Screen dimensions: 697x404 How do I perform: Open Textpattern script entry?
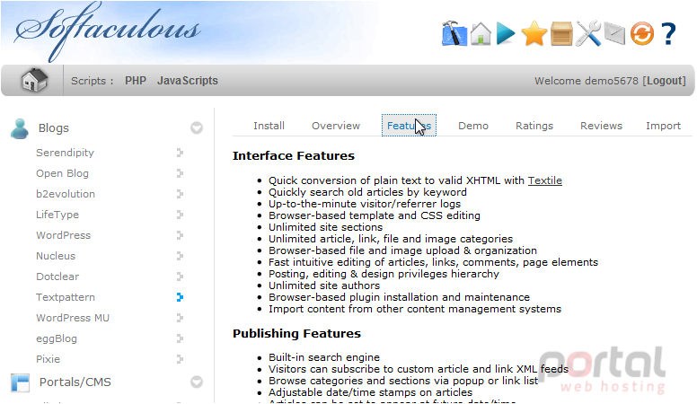pyautogui.click(x=66, y=297)
